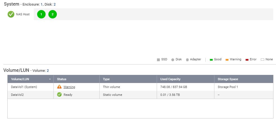Image resolution: width=276 pixels, height=121 pixels.
Task: Click the Storage Space column header
Action: pyautogui.click(x=228, y=79)
